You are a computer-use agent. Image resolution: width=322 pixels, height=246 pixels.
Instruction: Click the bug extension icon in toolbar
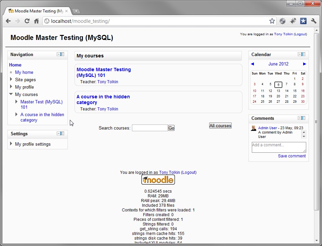(x=293, y=21)
